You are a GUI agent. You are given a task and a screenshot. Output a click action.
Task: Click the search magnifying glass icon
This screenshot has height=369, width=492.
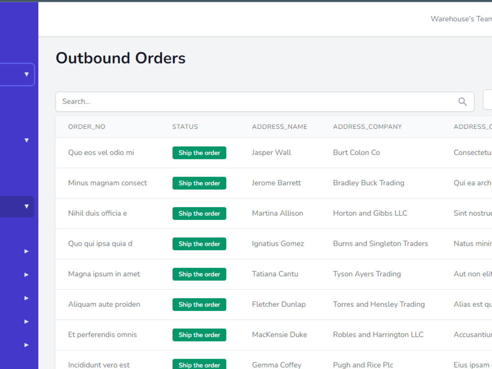point(462,101)
